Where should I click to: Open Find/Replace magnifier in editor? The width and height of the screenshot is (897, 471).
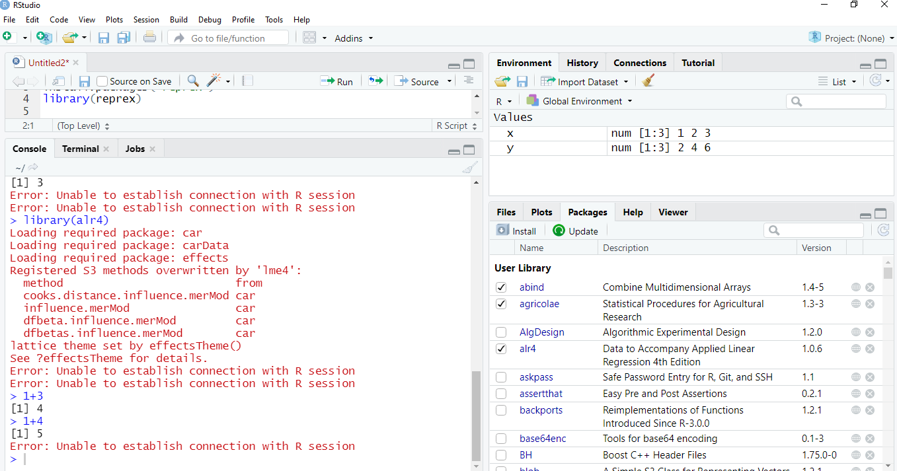coord(193,81)
